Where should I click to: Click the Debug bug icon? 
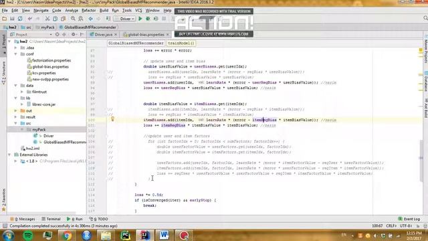coord(148,19)
